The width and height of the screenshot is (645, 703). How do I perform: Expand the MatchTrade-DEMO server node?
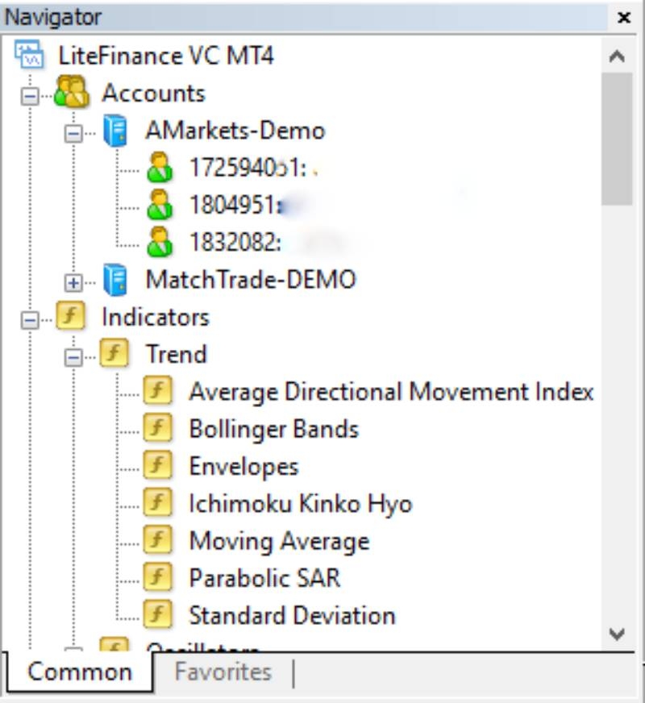click(73, 282)
